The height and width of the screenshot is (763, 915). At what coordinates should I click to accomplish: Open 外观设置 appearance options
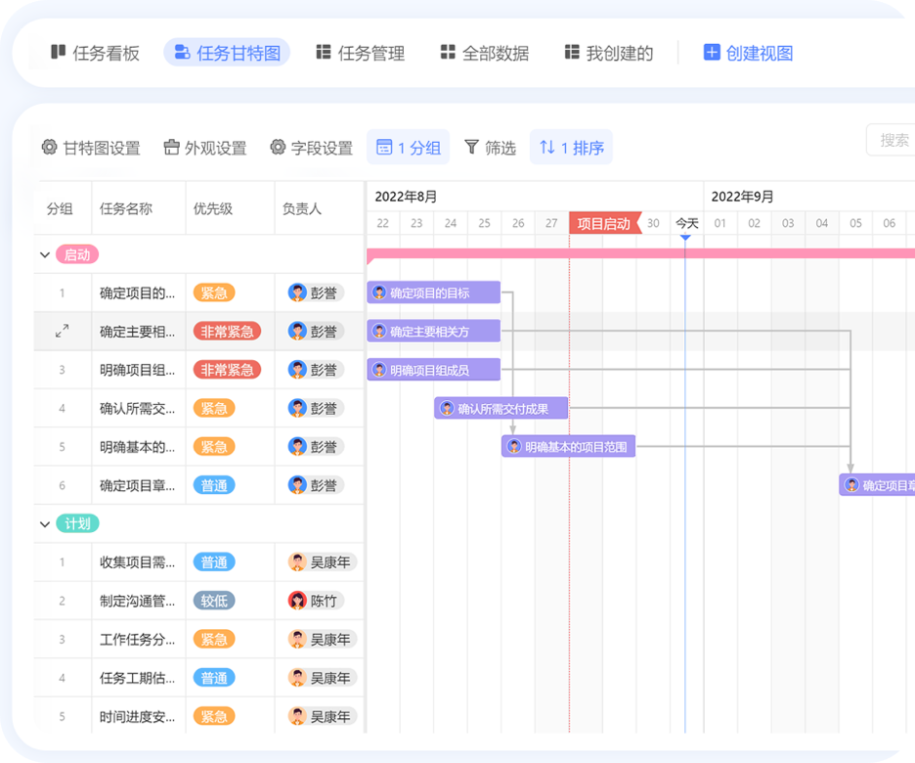[x=204, y=148]
